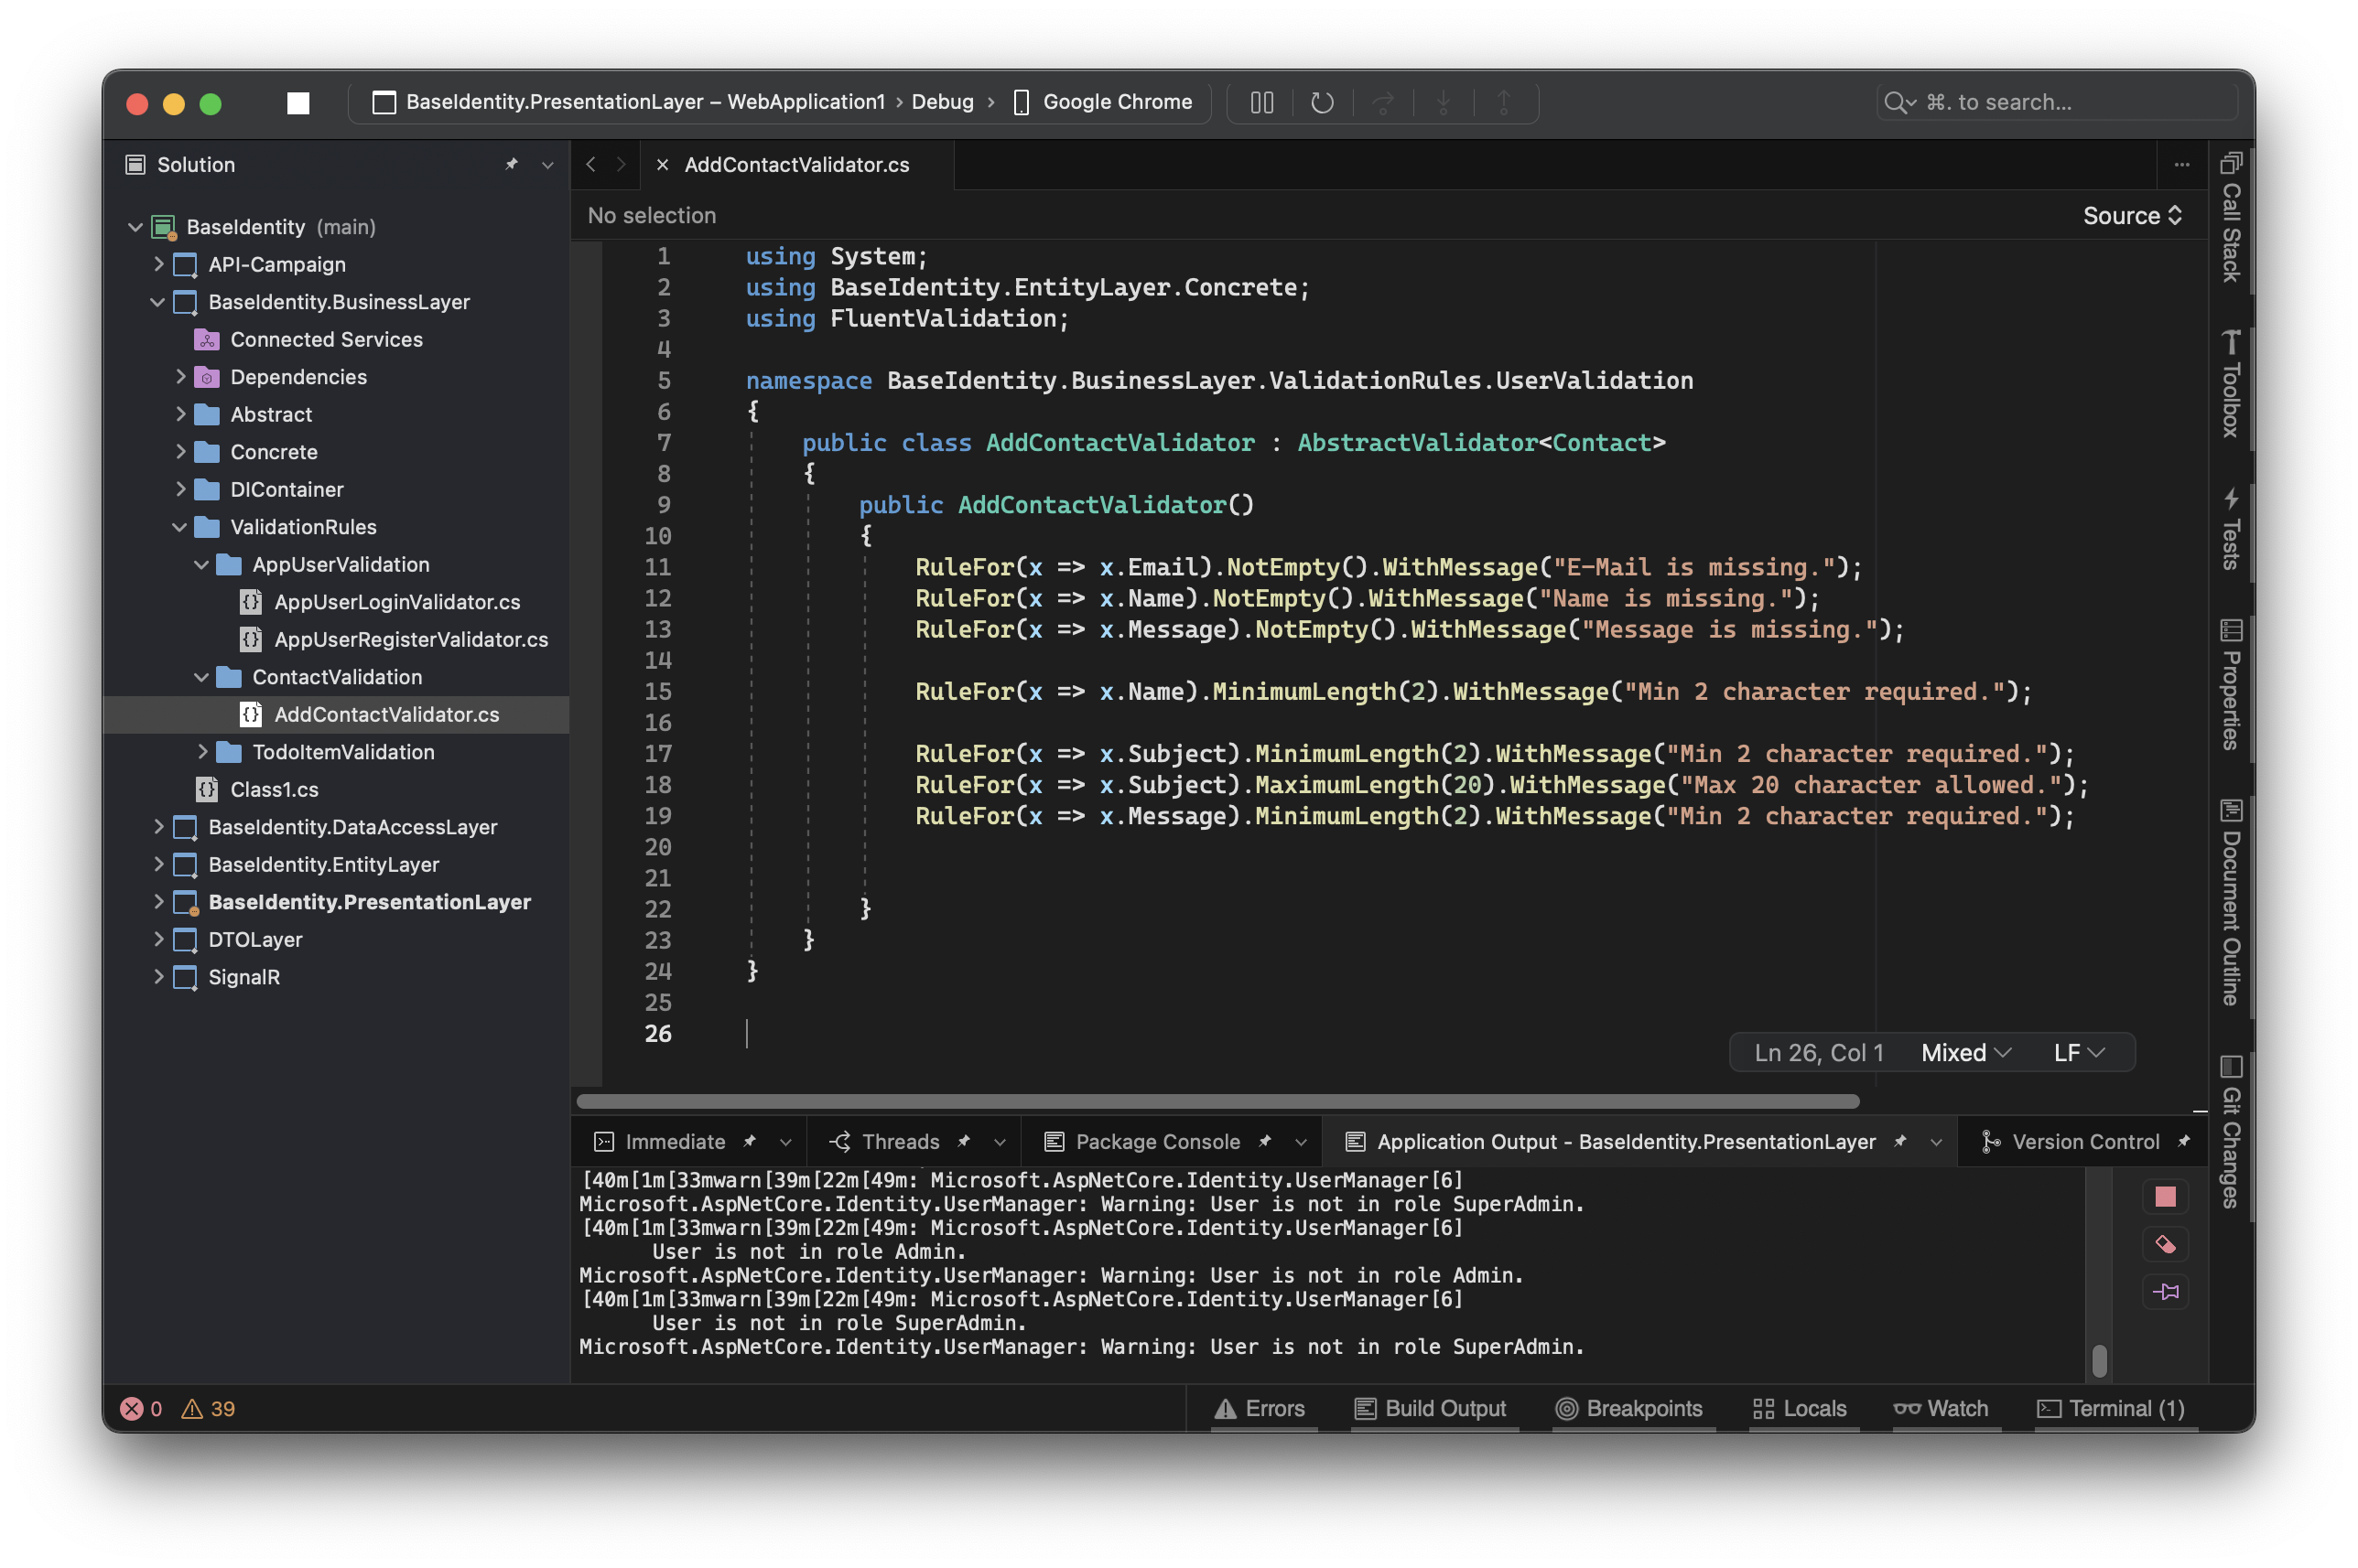The image size is (2358, 1568).
Task: Select AddContactValidator.cs in solution tree
Action: point(386,714)
